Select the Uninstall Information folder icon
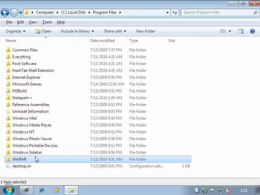This screenshot has width=260, height=195. click(8, 111)
